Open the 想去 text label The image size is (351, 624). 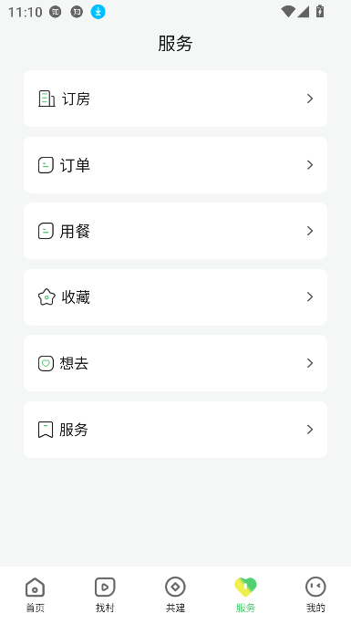coord(74,363)
